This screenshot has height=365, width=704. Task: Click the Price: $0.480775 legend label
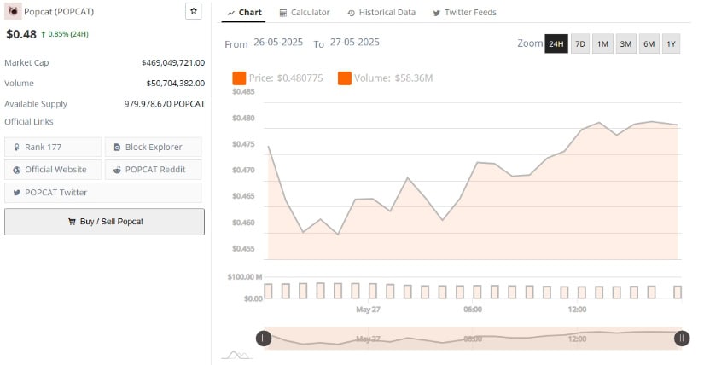pos(286,78)
